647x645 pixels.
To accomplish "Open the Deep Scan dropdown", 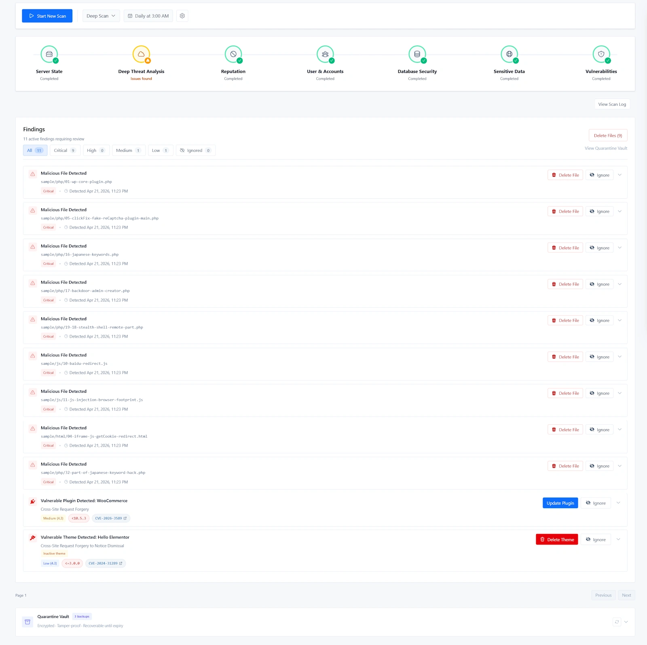I will pos(101,16).
